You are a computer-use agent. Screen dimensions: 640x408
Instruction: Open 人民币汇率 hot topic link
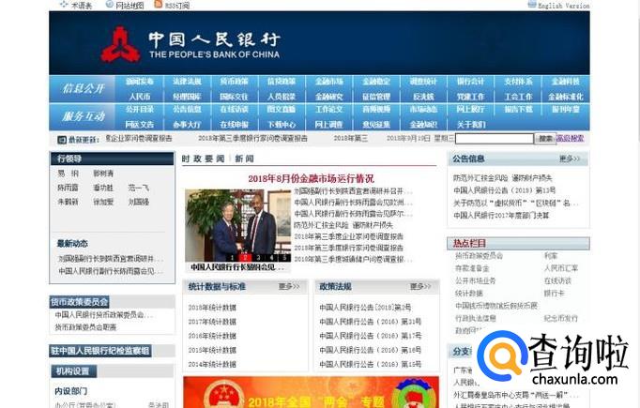coord(561,268)
